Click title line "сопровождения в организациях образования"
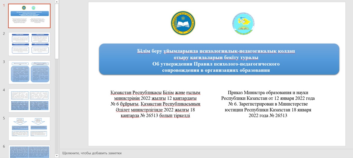 coord(216,70)
